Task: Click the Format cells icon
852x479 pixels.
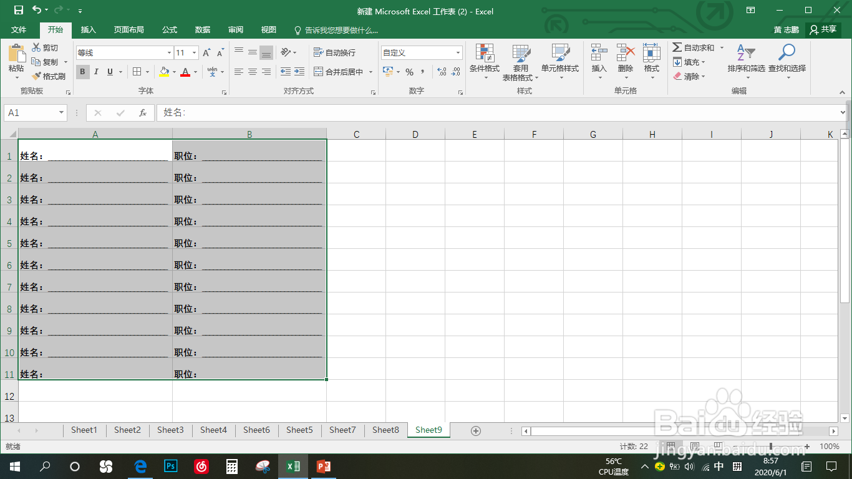Action: (x=651, y=53)
